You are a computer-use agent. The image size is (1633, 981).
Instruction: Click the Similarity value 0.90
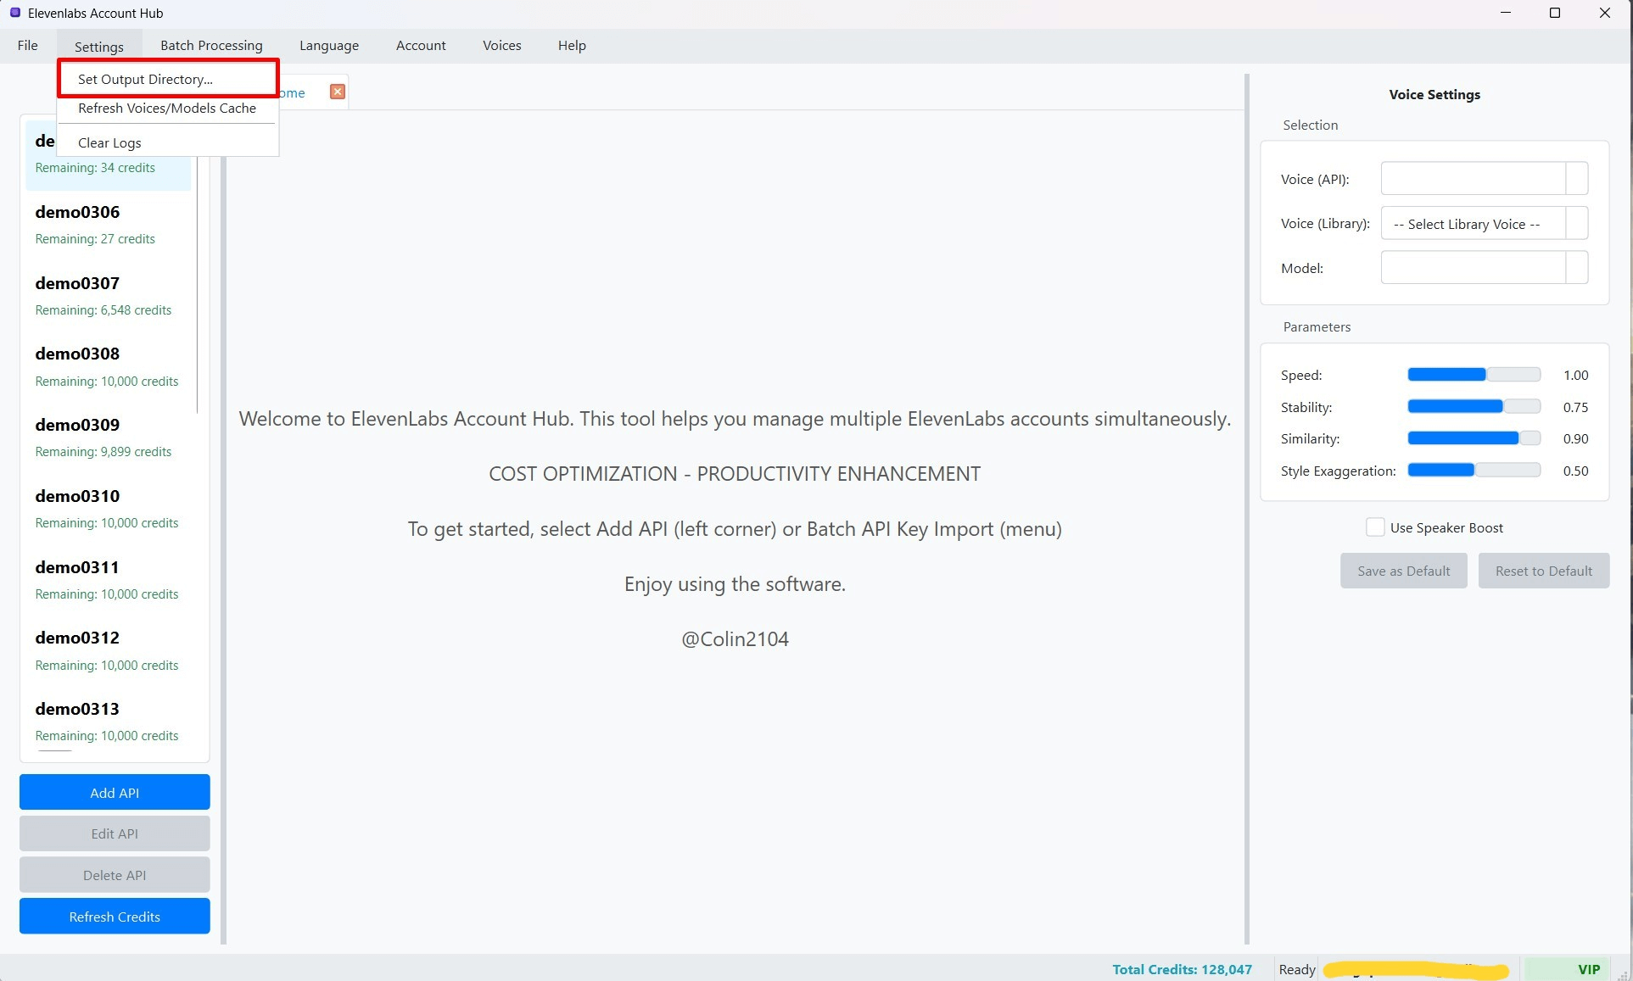click(1575, 438)
